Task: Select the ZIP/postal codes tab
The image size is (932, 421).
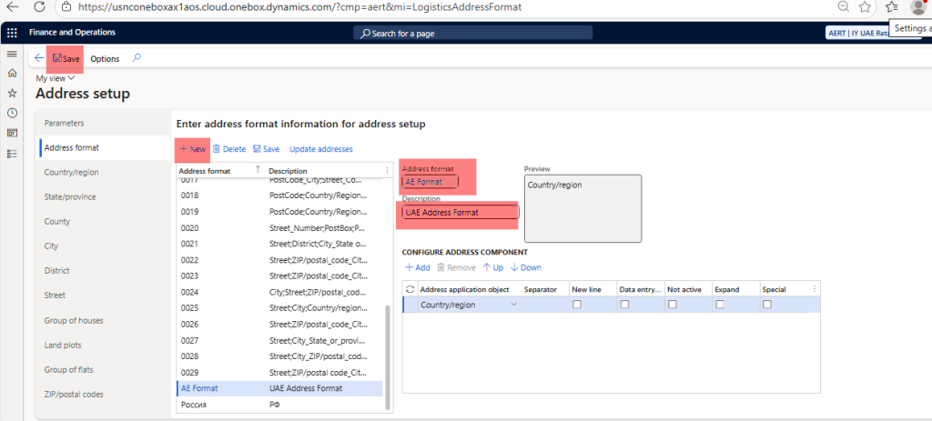Action: coord(76,394)
